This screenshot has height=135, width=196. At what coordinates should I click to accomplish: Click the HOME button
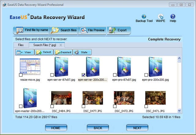pyautogui.click(x=56, y=128)
